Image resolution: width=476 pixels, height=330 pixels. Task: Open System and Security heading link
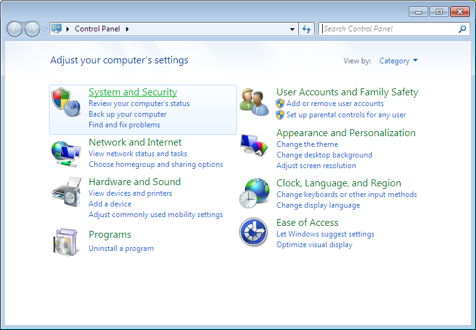tap(133, 92)
